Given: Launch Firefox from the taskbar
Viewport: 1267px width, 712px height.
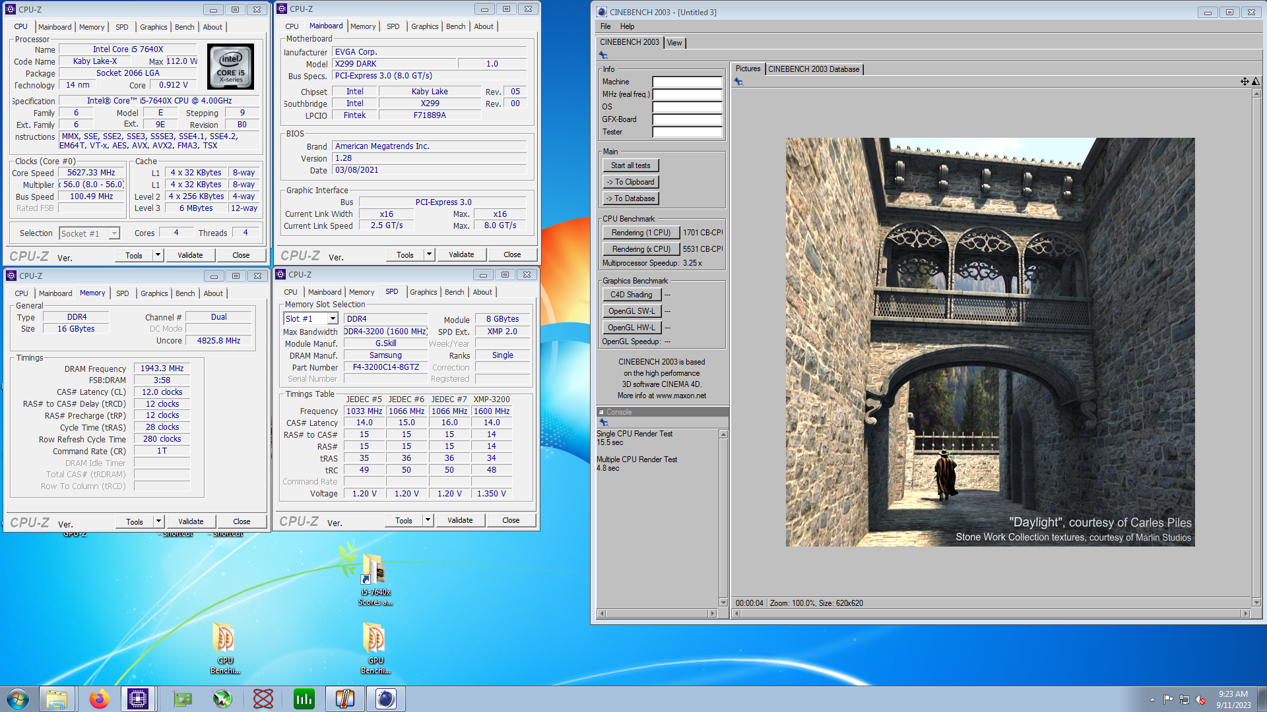Looking at the screenshot, I should pyautogui.click(x=99, y=699).
